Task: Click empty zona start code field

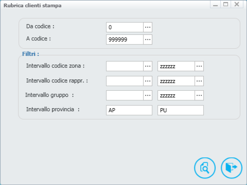Action: [x=125, y=66]
